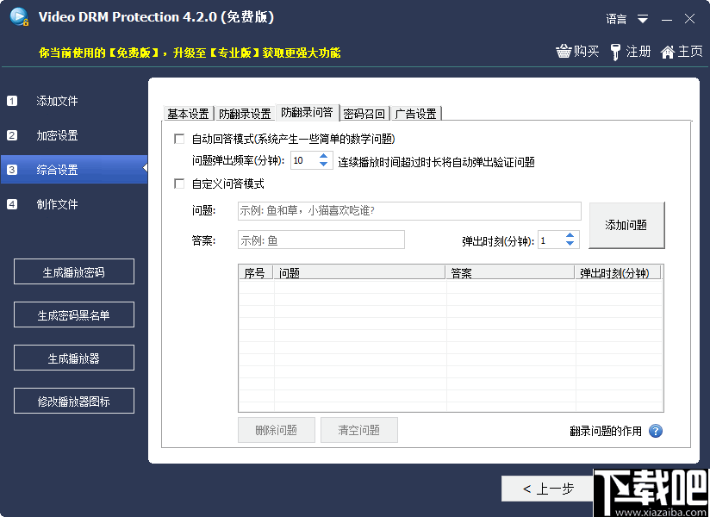The width and height of the screenshot is (710, 517).
Task: Click the 购买 shopping cart icon
Action: [565, 51]
